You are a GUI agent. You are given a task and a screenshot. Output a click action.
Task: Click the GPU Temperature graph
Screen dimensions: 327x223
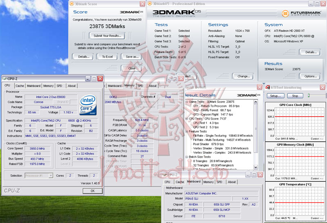pyautogui.click(x=300, y=201)
